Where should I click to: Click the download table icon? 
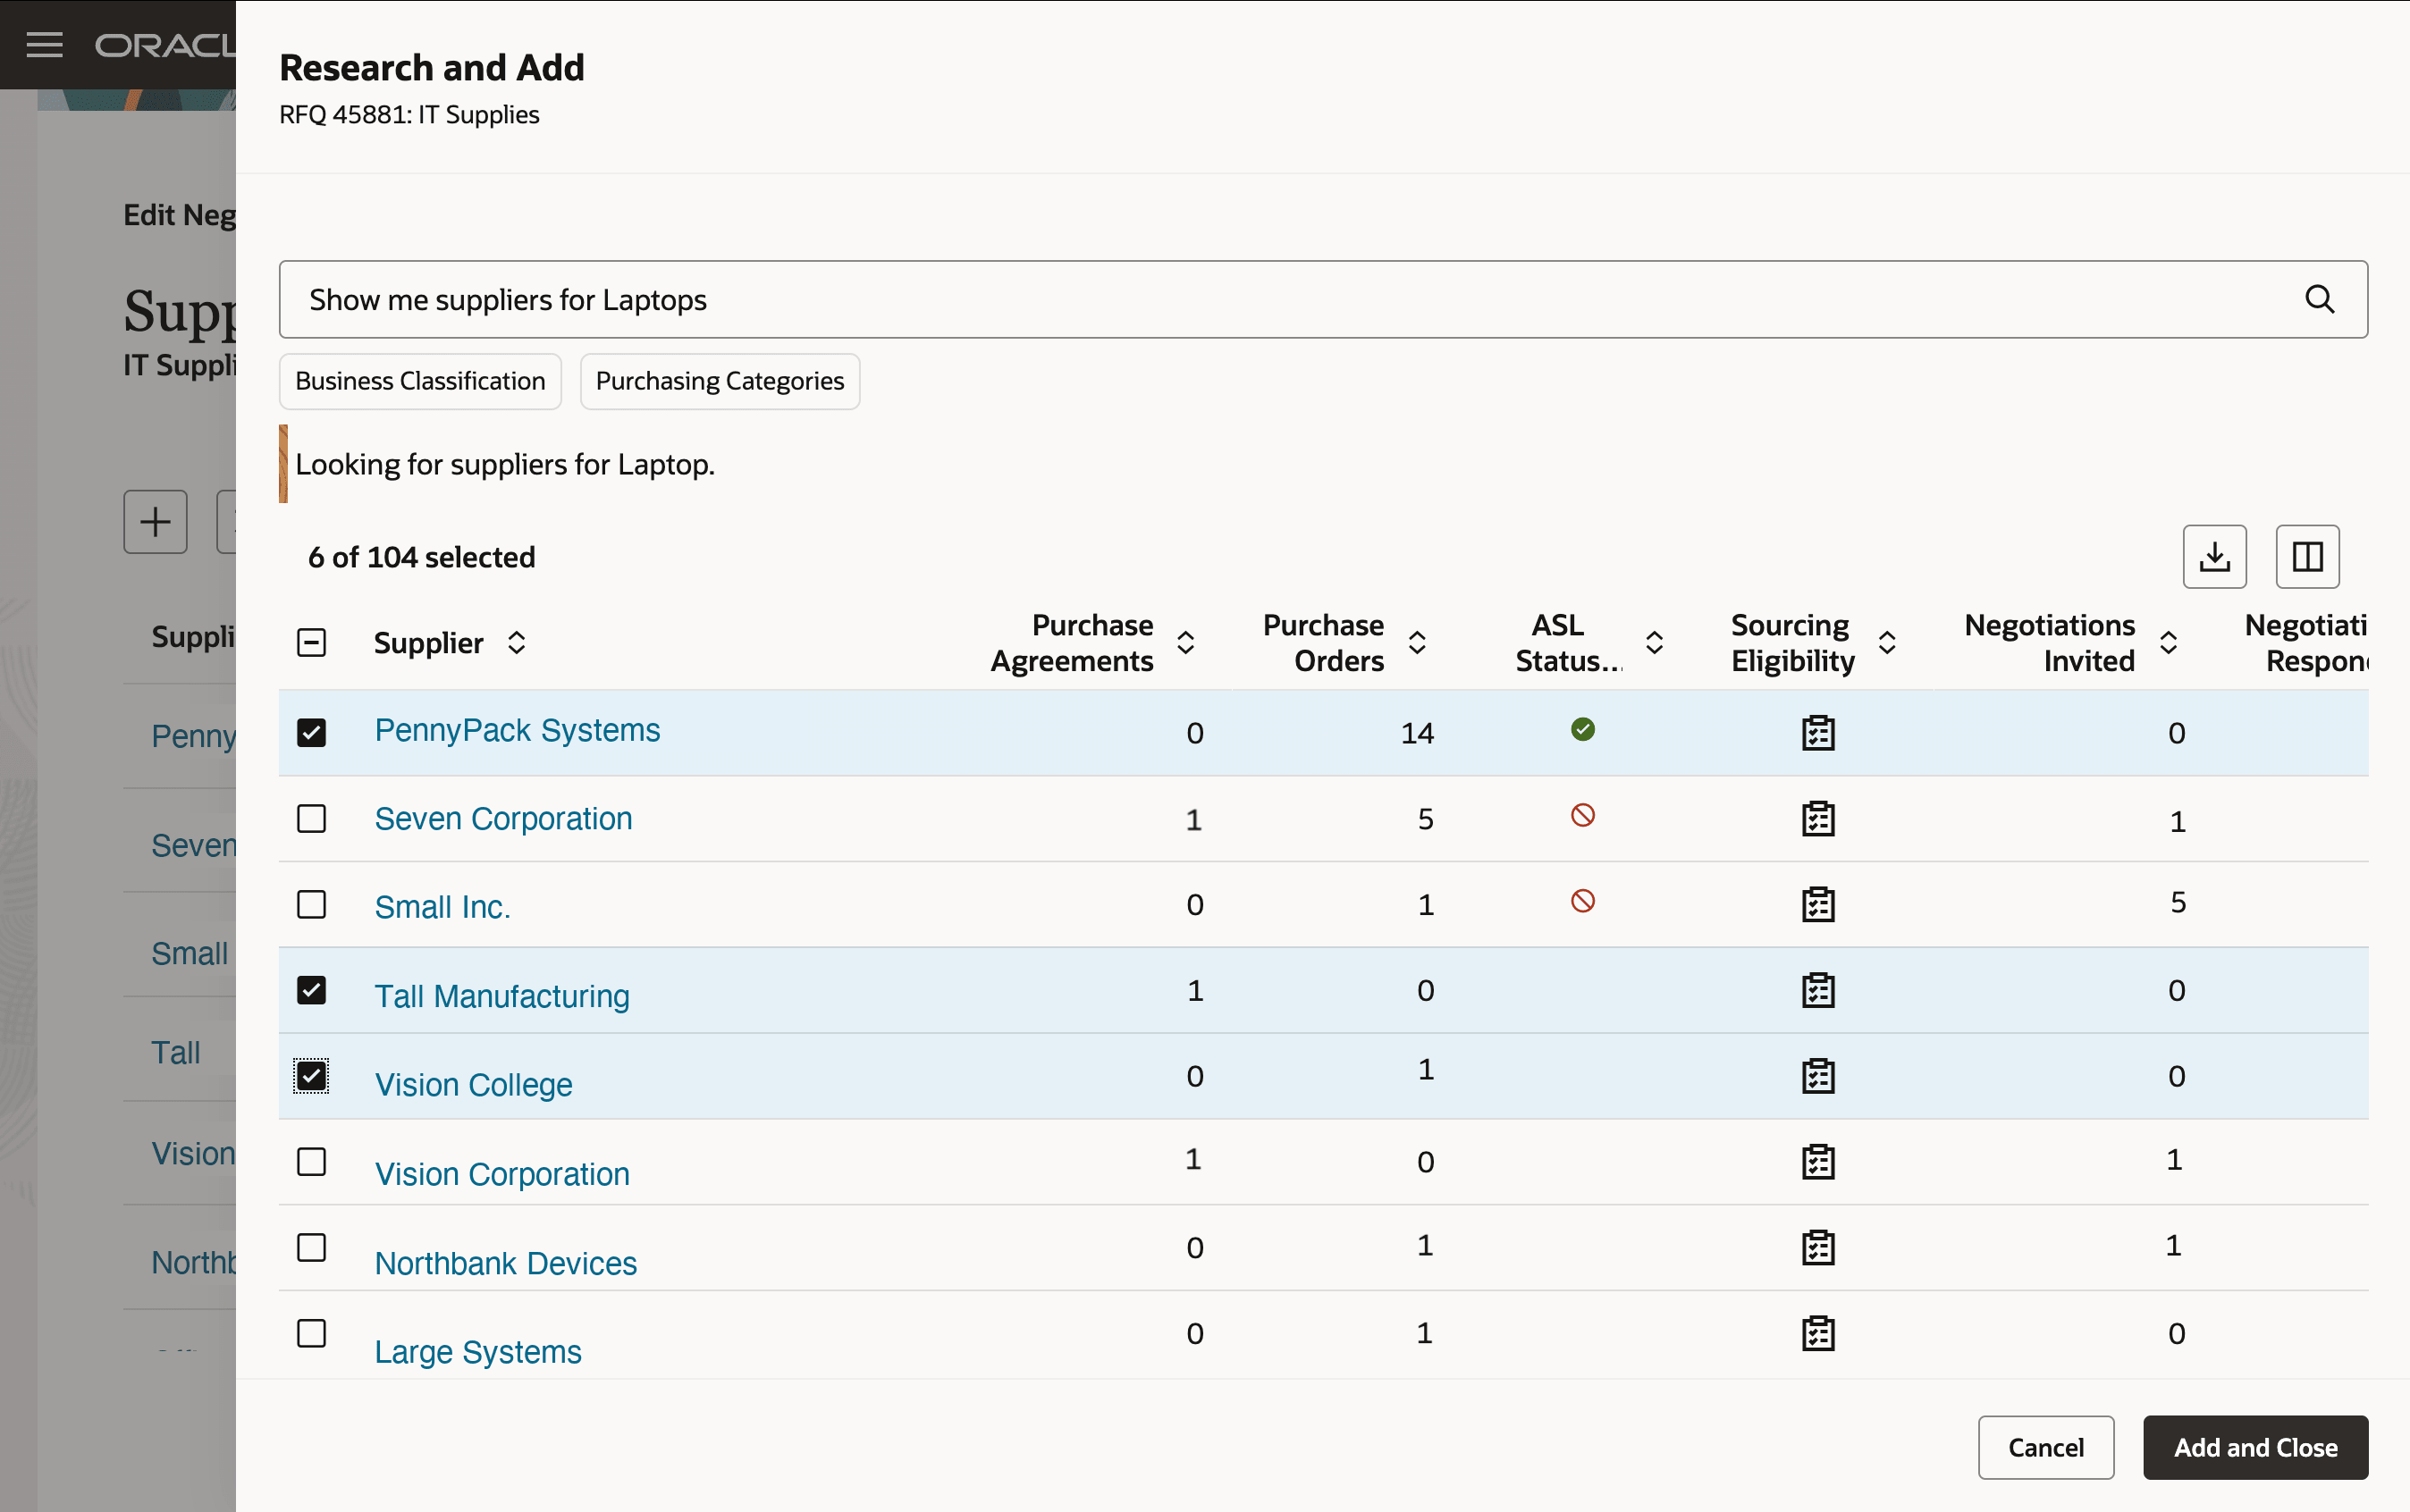(x=2214, y=556)
